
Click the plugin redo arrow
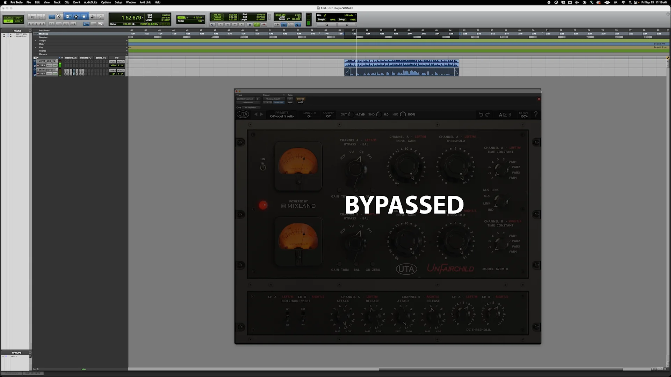[x=488, y=114]
